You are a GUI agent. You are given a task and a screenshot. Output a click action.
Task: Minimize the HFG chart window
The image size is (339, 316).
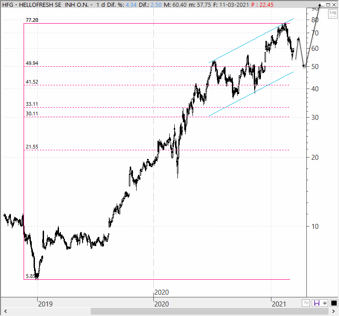(x=322, y=5)
